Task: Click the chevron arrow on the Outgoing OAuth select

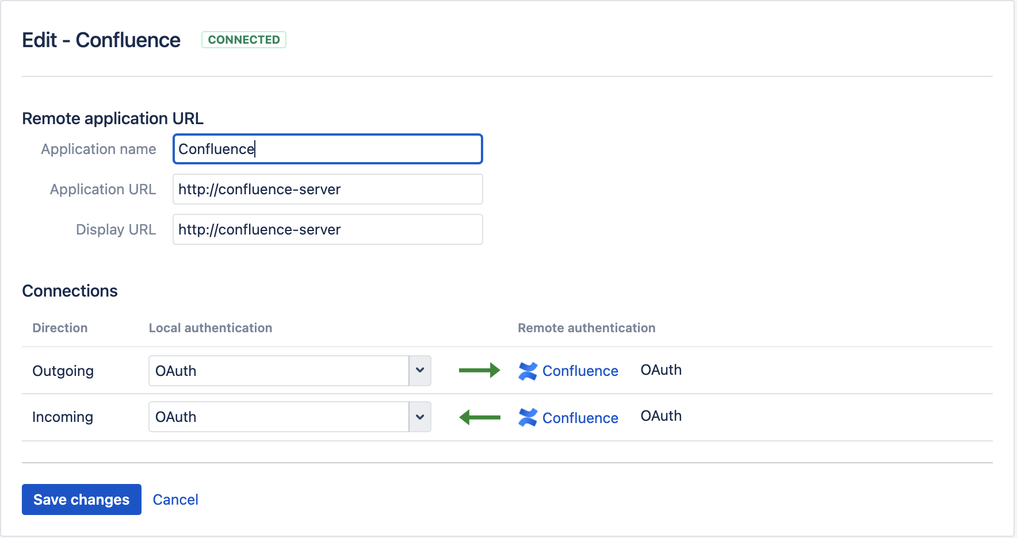Action: 420,371
